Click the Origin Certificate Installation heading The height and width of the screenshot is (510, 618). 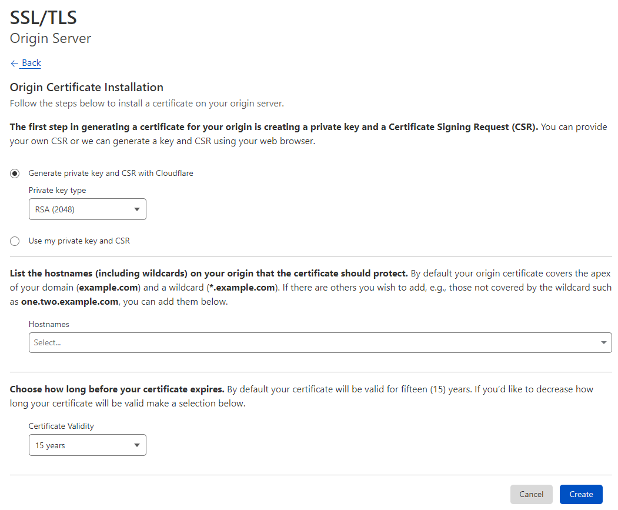pos(86,88)
